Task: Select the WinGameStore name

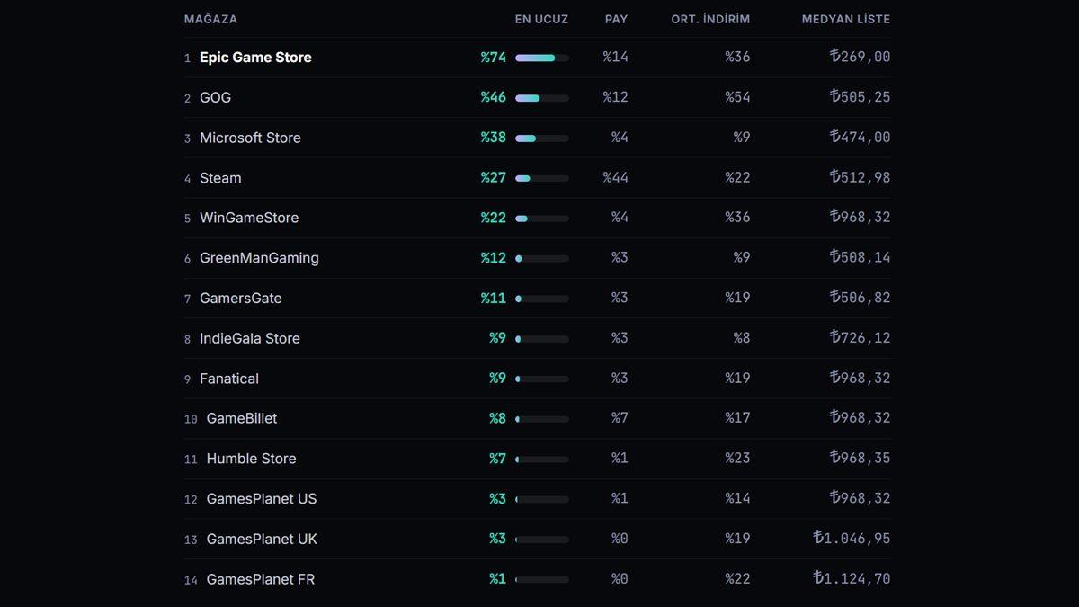Action: coord(249,218)
